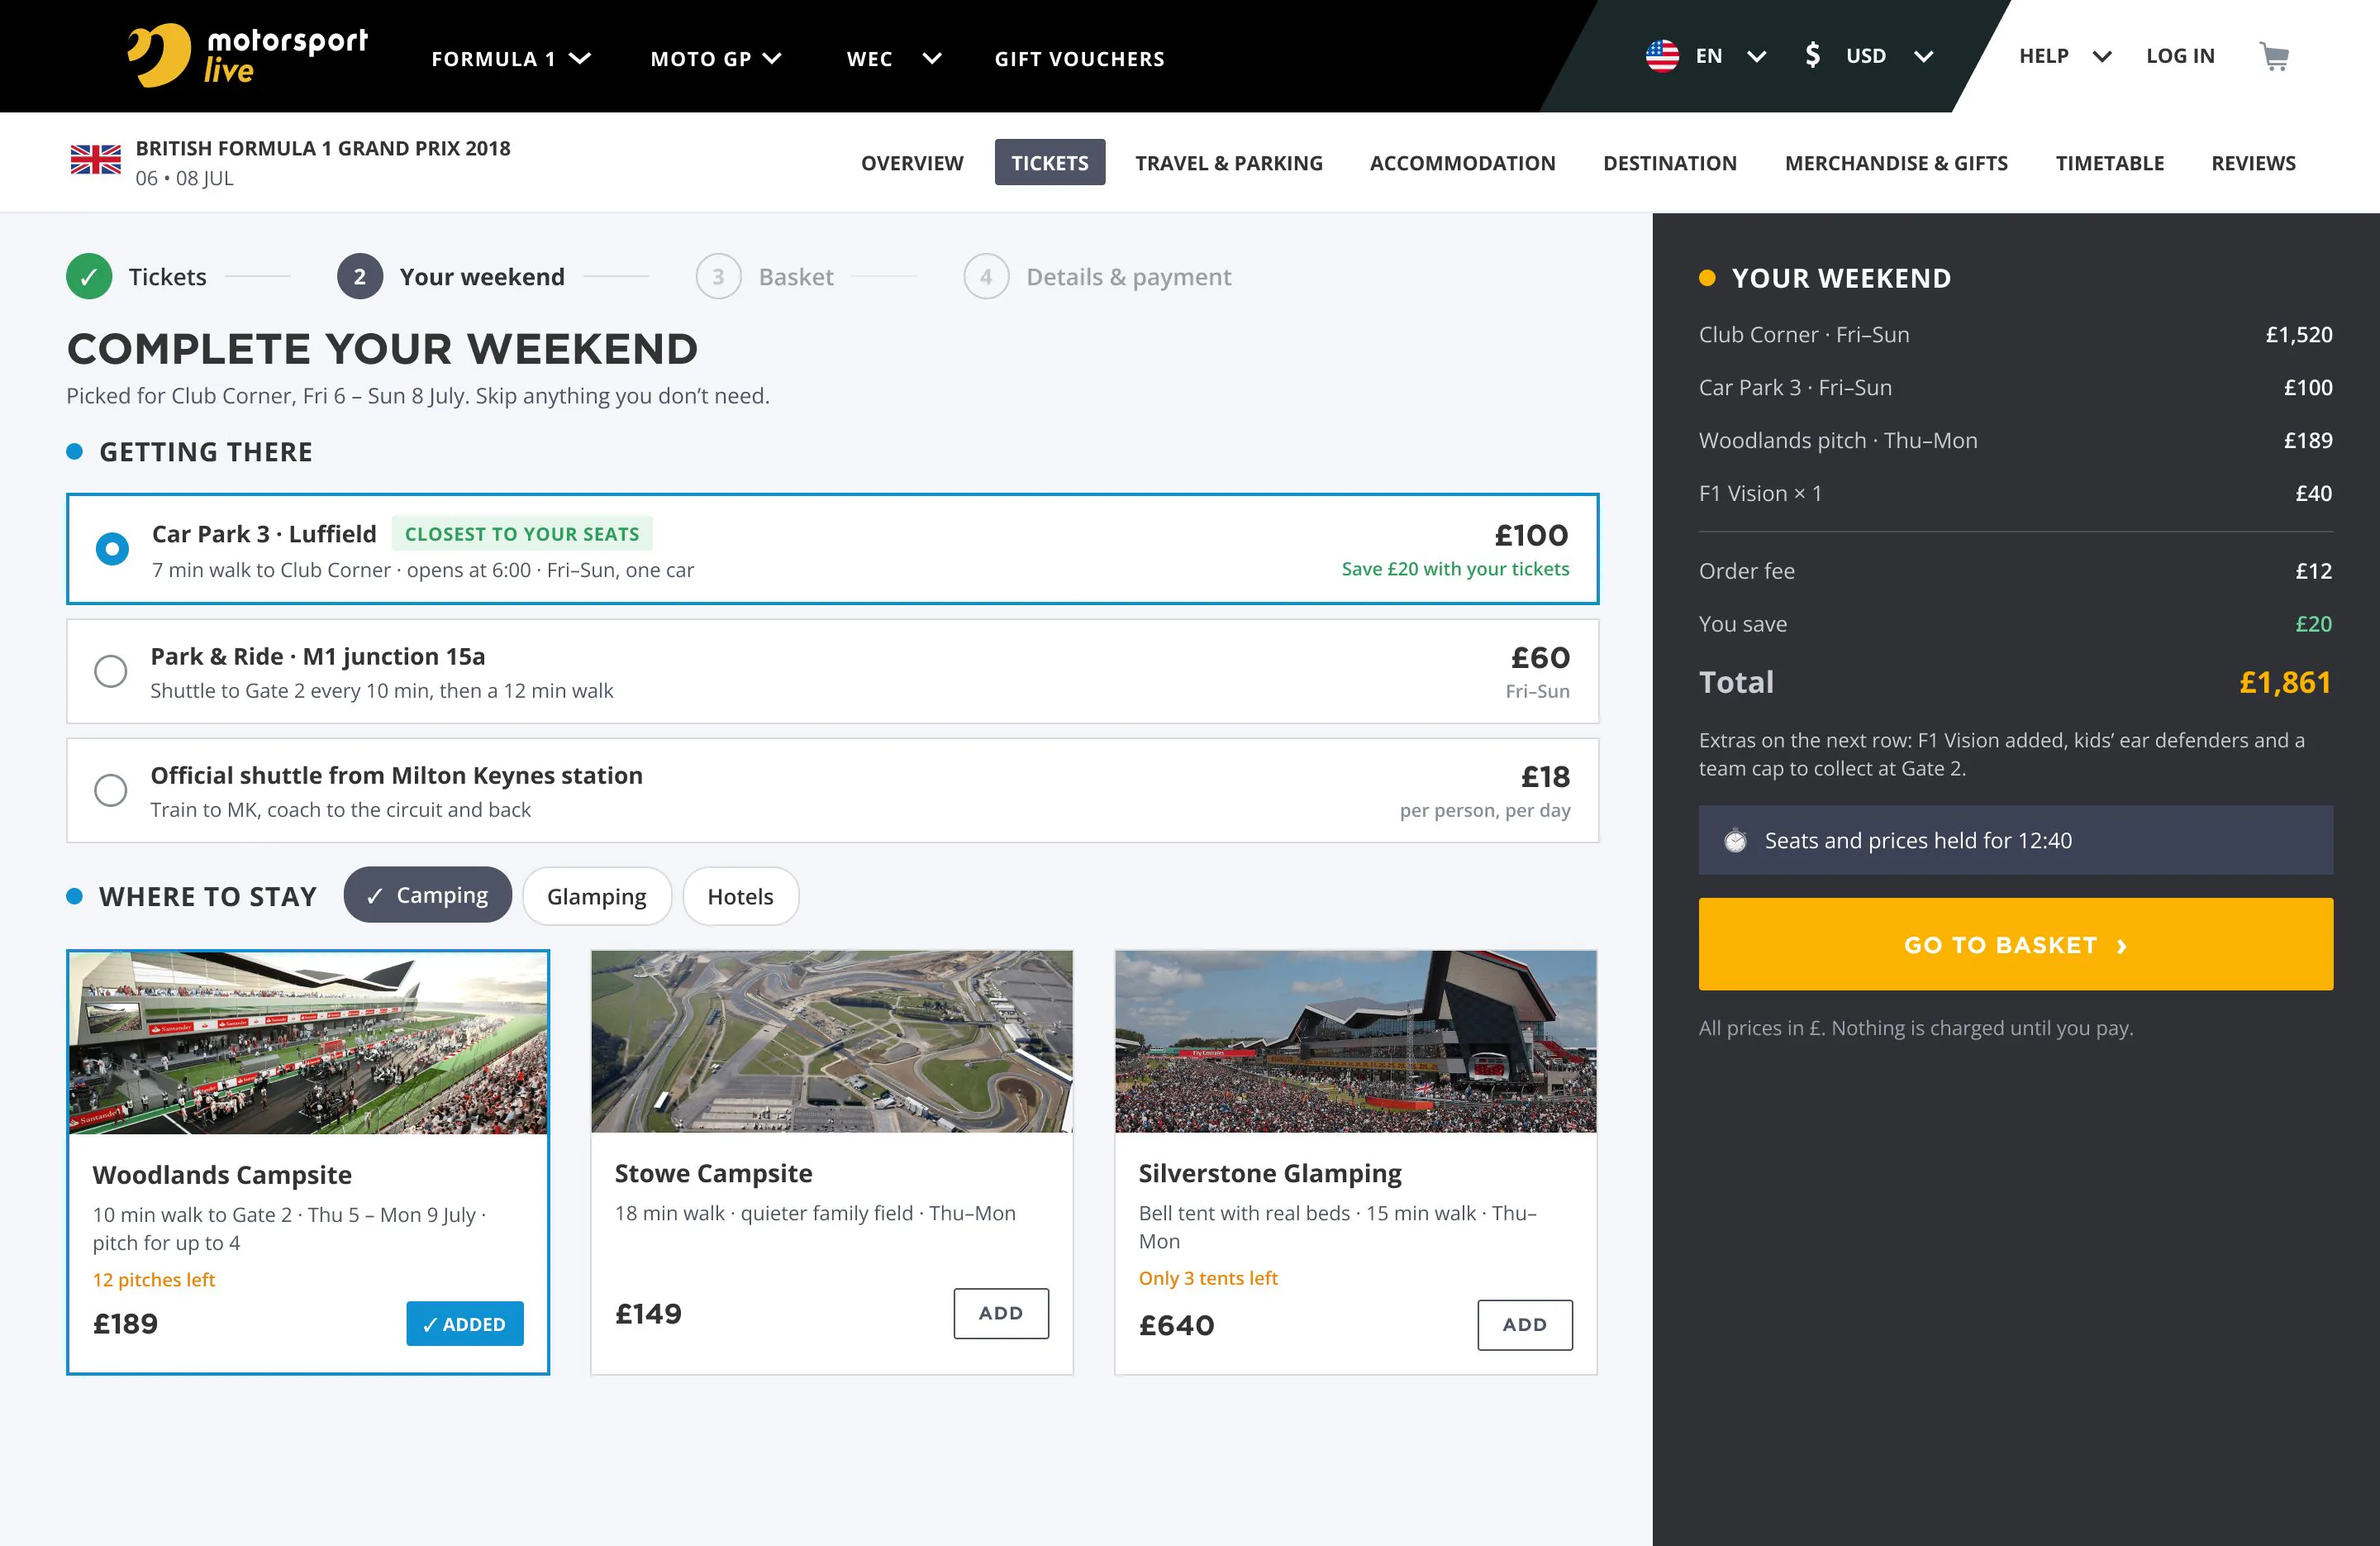
Task: Open the shopping cart icon
Action: (2274, 56)
